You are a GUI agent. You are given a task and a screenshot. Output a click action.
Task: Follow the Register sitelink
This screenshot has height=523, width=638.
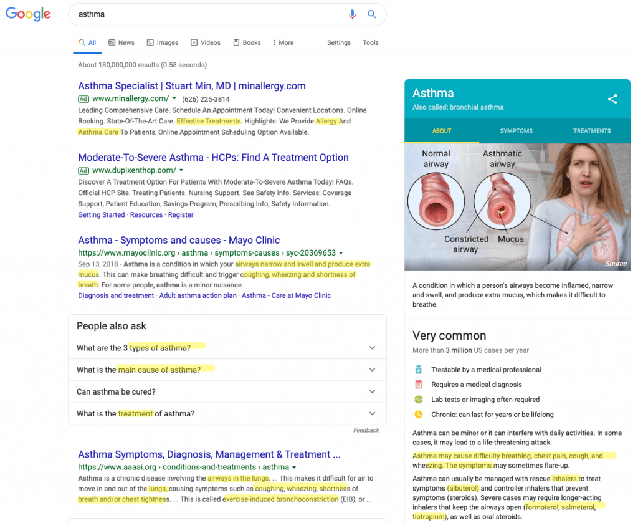tap(181, 215)
